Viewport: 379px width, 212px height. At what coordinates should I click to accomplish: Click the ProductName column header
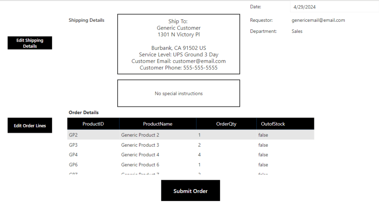pos(158,124)
